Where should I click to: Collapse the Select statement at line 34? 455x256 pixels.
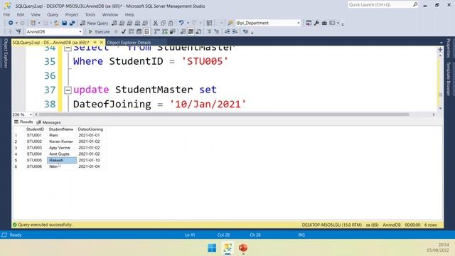68,48
